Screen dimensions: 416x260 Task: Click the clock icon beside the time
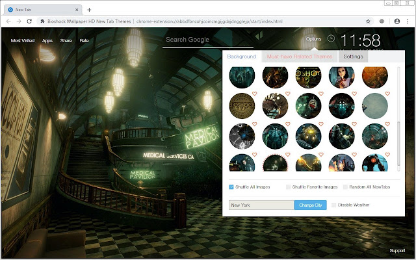coord(331,38)
